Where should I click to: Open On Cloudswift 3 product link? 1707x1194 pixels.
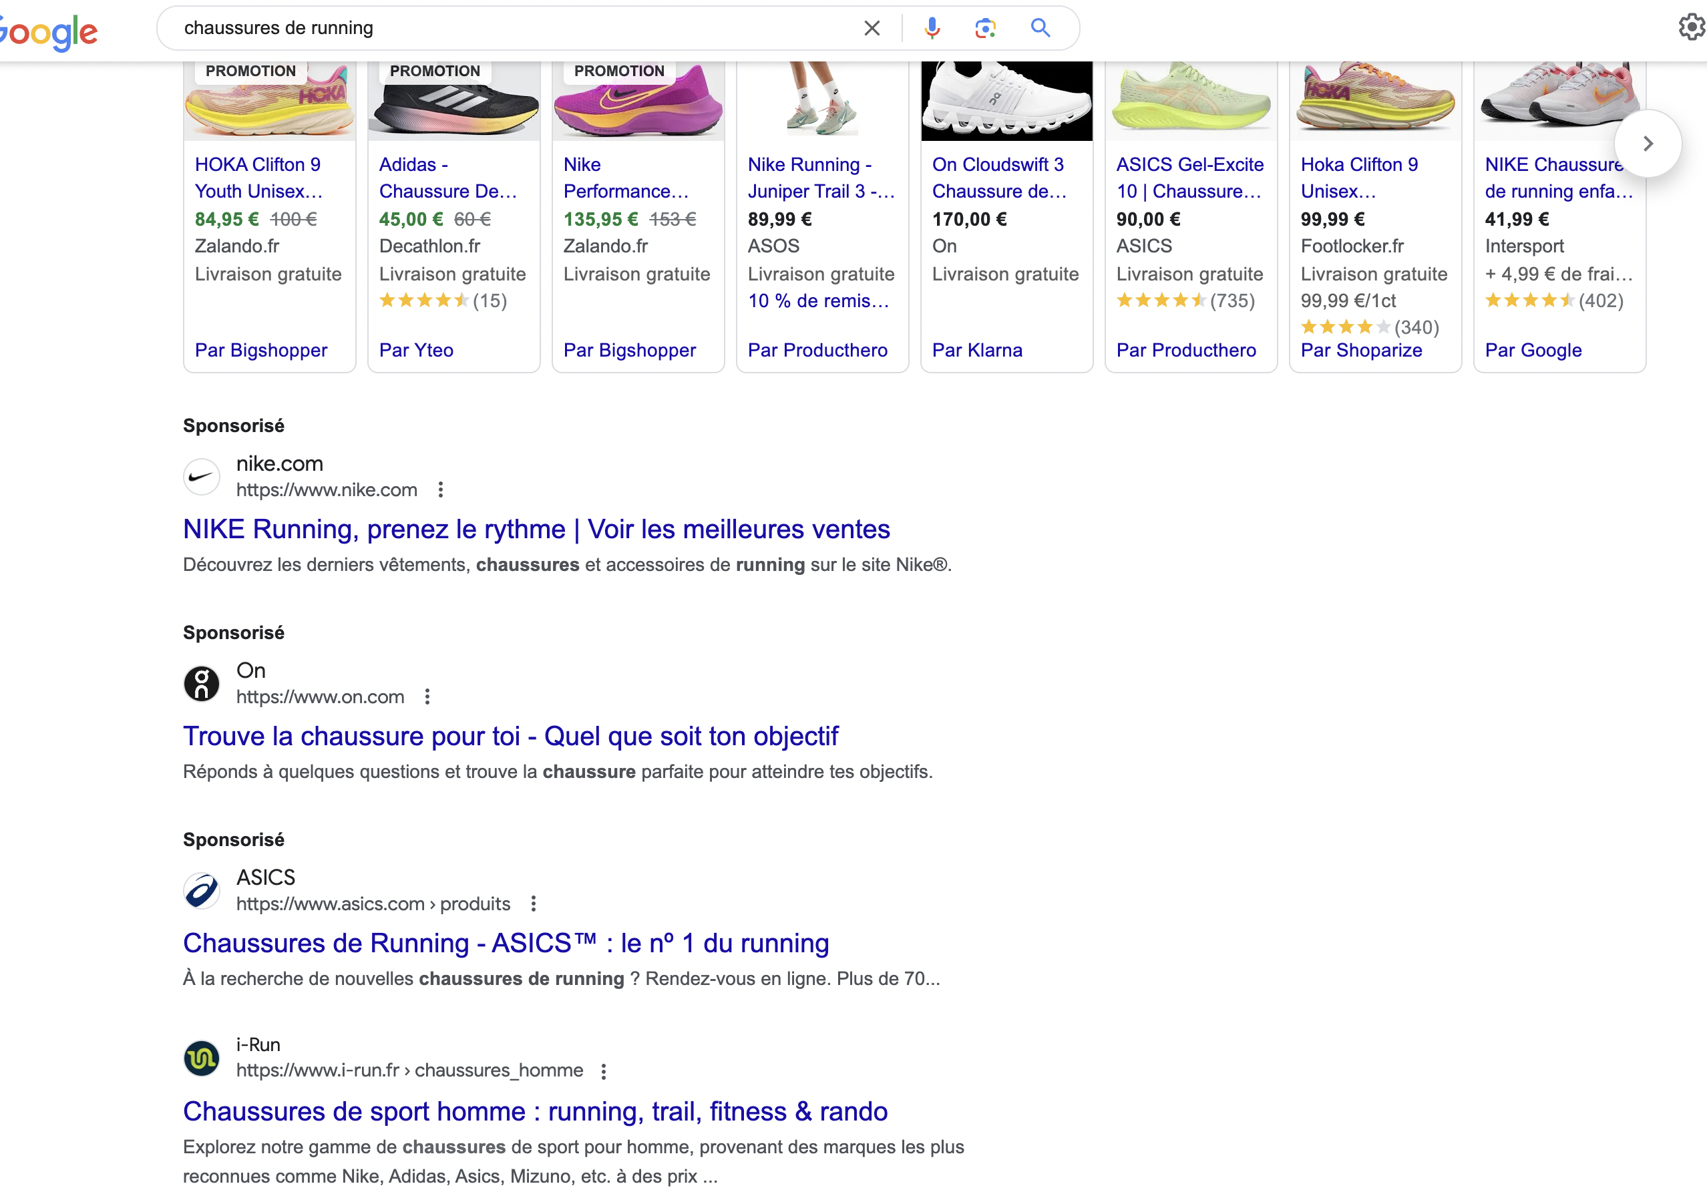999,178
